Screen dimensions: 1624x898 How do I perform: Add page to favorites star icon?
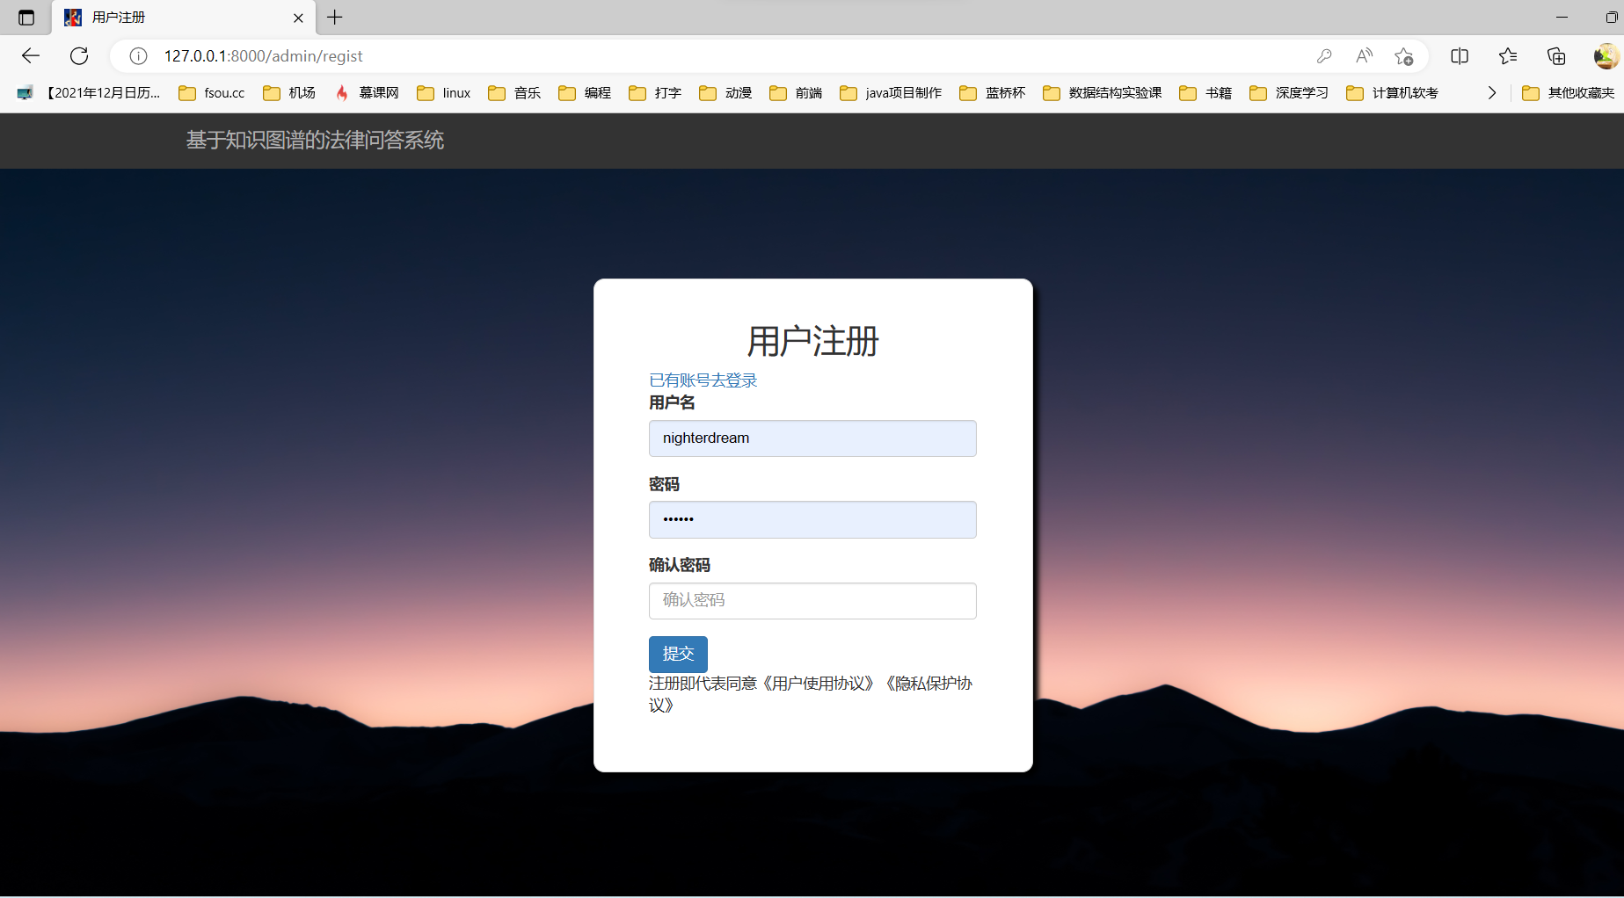[1404, 56]
